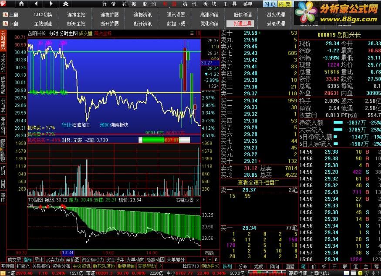Open 重要新闻 tab
Screen dimensions: 382x276
tap(126, 266)
